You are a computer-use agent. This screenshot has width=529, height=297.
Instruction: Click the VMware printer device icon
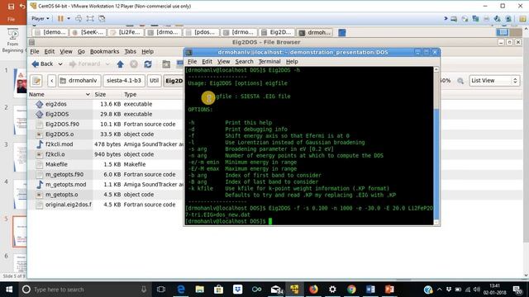486,19
